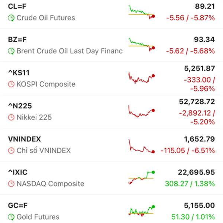Screen dimensions: 223x223
Task: Open the ^IXIC green sparkline chart
Action: [142, 176]
